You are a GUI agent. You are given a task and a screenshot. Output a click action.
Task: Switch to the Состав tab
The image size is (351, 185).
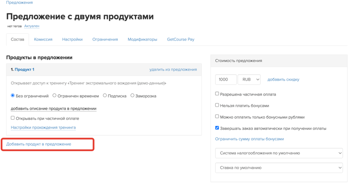pos(18,40)
